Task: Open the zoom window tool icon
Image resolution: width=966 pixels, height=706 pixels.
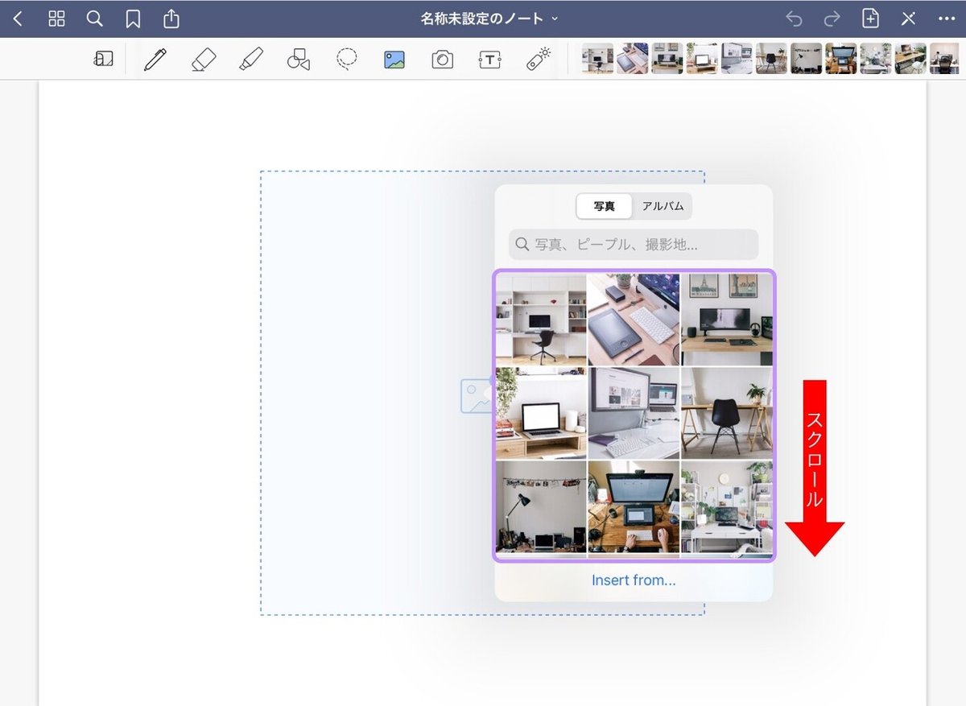Action: 103,59
